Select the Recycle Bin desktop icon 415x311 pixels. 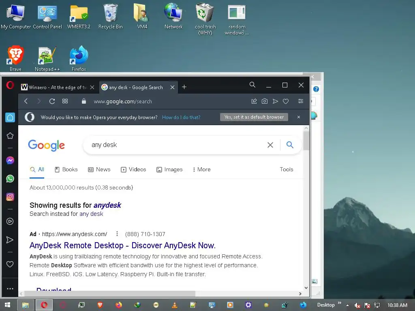point(111,16)
